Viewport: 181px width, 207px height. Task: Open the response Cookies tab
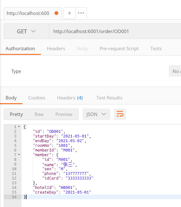(x=37, y=98)
